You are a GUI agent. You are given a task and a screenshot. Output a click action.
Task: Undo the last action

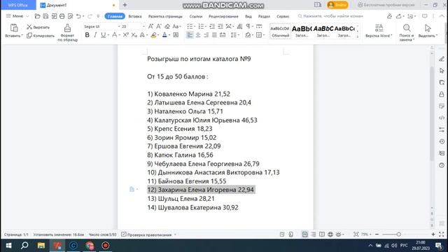tap(78, 16)
